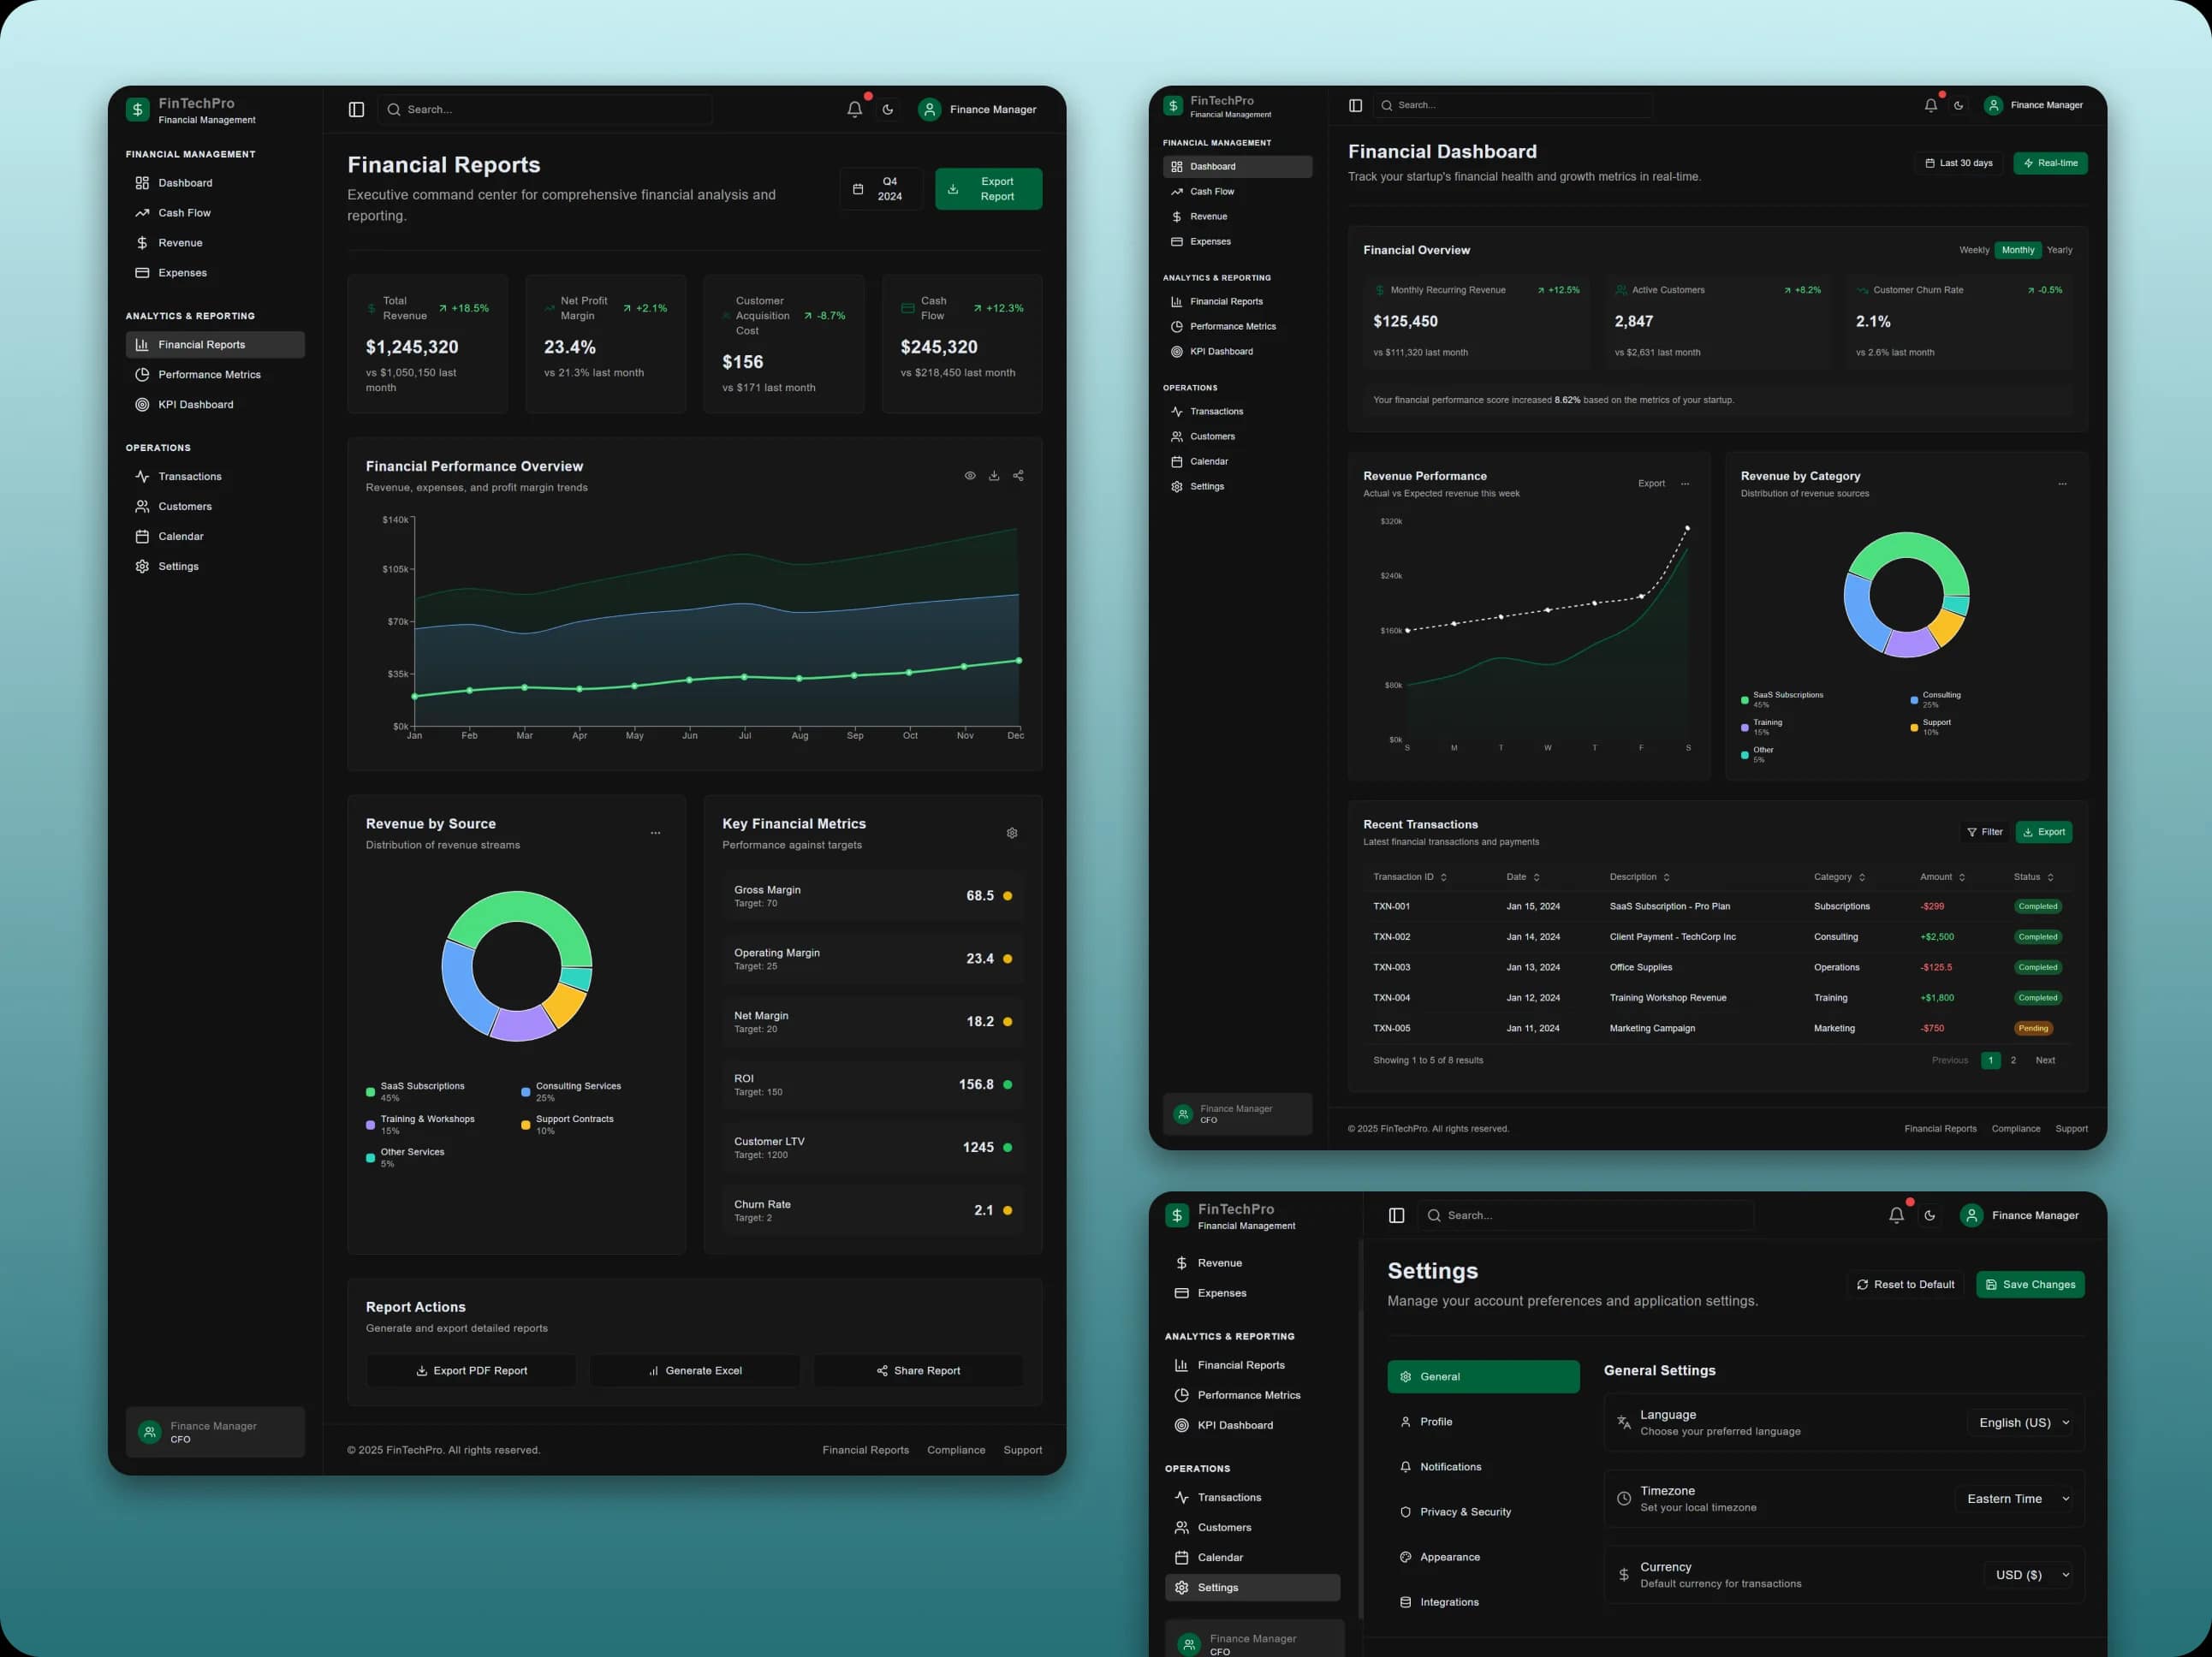Open Settings in Dashboard window sidebar
This screenshot has width=2212, height=1657.
(1238, 487)
